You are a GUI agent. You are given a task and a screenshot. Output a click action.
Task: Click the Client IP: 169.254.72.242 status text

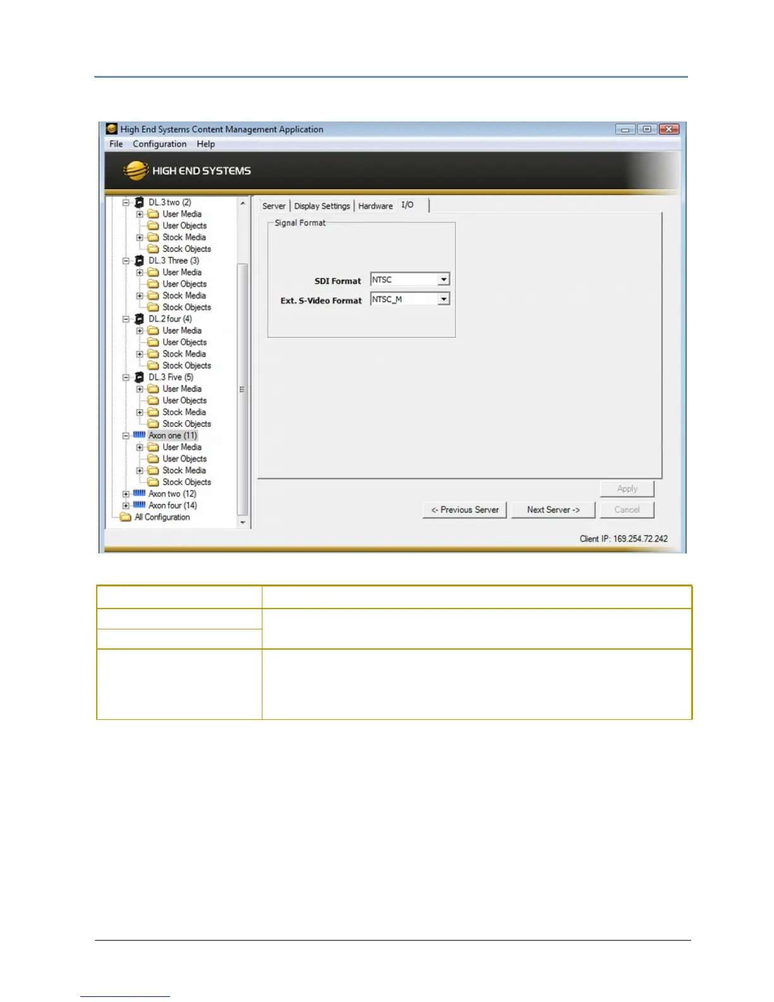(x=623, y=539)
